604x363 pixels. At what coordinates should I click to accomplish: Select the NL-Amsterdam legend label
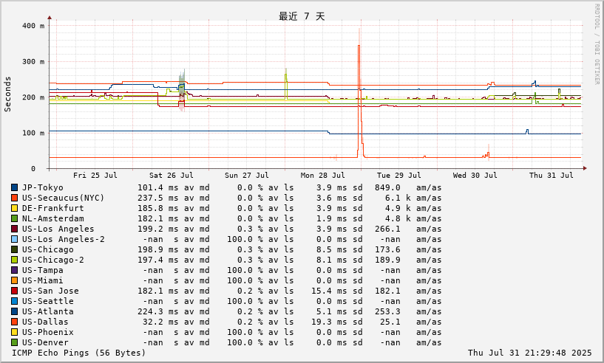[x=52, y=219]
